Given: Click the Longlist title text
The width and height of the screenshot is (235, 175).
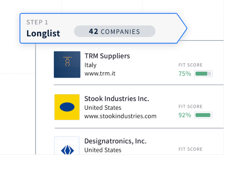Looking at the screenshot, I should click(x=43, y=33).
